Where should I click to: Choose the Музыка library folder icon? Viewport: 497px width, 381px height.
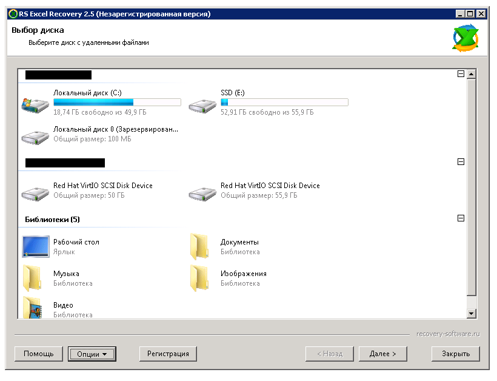(x=32, y=278)
